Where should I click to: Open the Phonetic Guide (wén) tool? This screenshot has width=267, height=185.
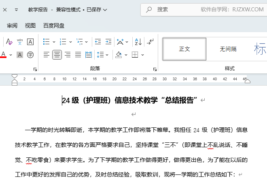click(20, 42)
